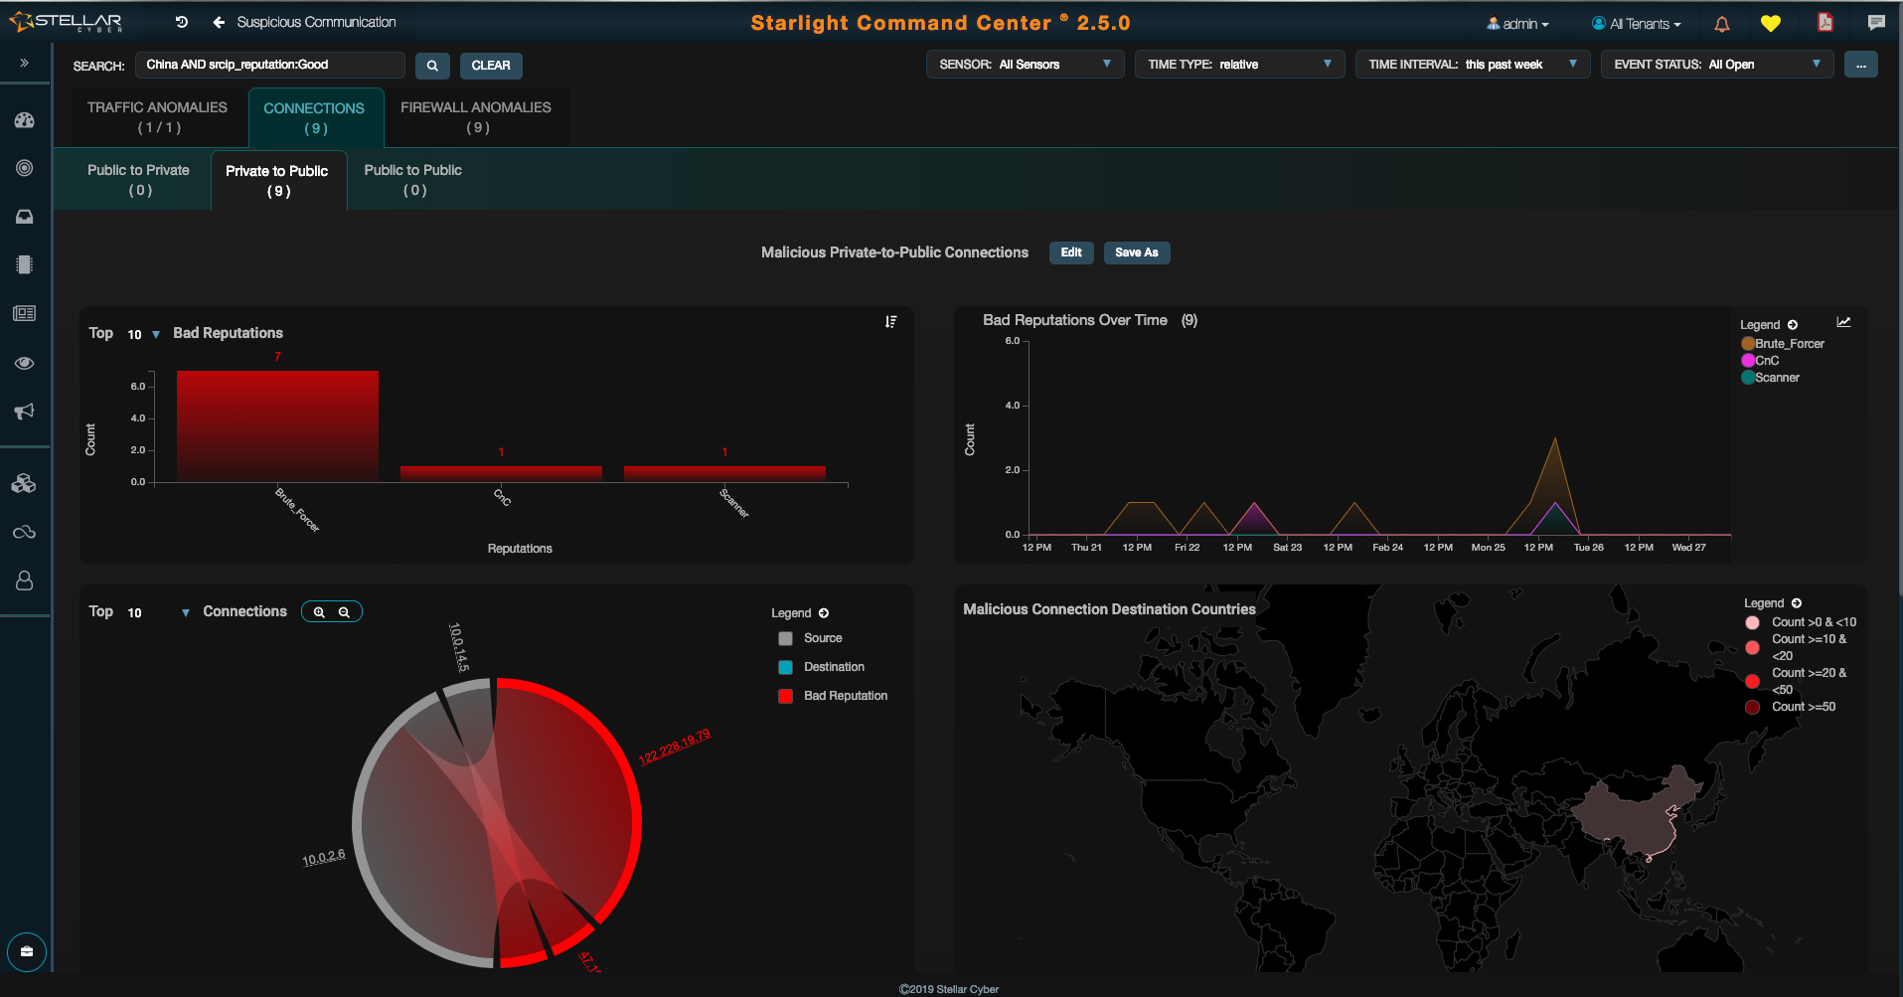Viewport: 1903px width, 997px height.
Task: Select Private to Public sub-tab
Action: click(x=277, y=181)
